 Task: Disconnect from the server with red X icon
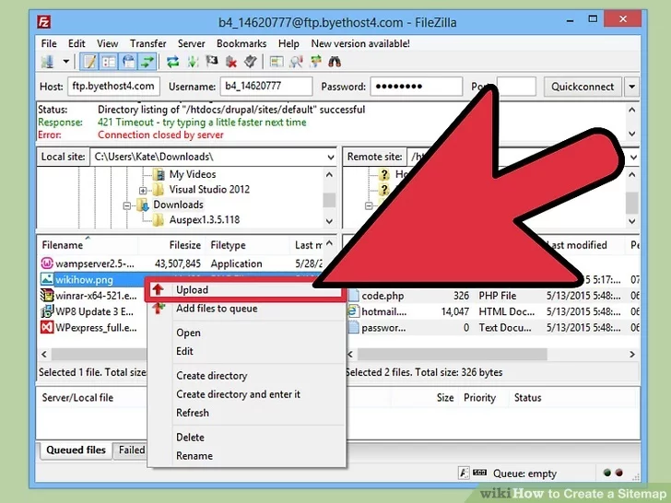pos(231,62)
